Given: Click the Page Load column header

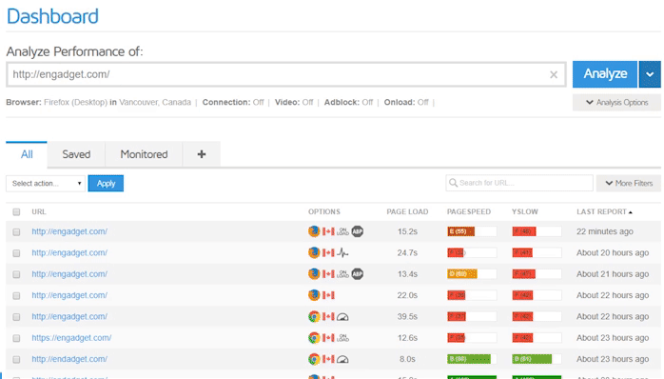Looking at the screenshot, I should [407, 211].
